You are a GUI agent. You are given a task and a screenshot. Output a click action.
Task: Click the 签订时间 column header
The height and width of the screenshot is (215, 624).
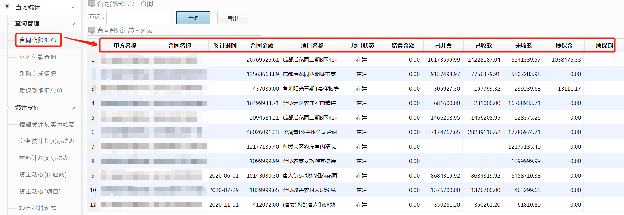pos(225,46)
